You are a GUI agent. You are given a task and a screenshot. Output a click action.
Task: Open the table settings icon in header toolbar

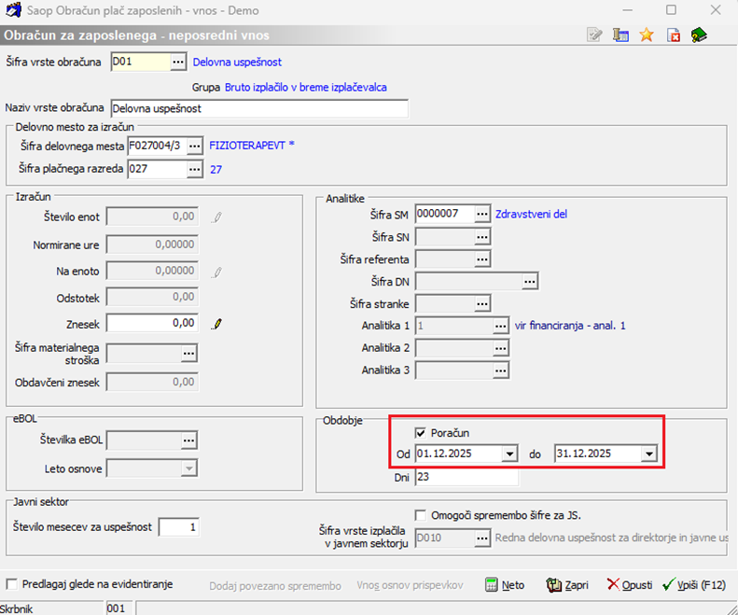tap(620, 35)
